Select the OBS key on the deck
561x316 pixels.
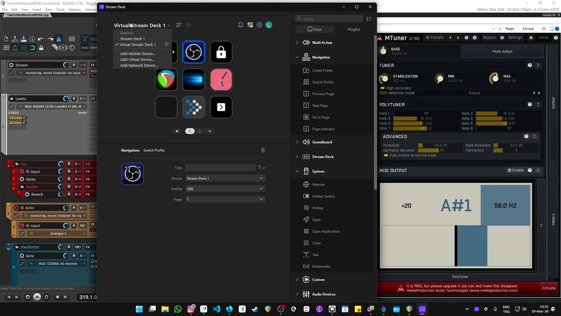(x=194, y=52)
